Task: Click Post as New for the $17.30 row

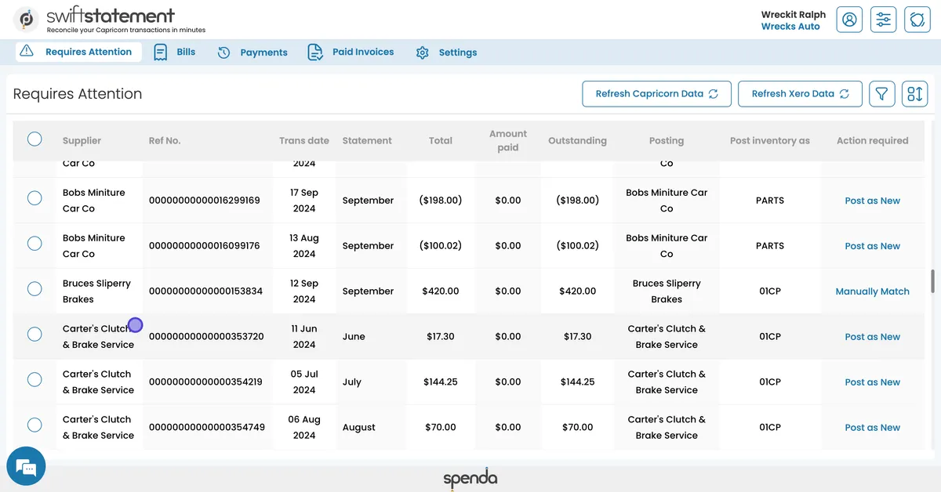Action: coord(872,337)
